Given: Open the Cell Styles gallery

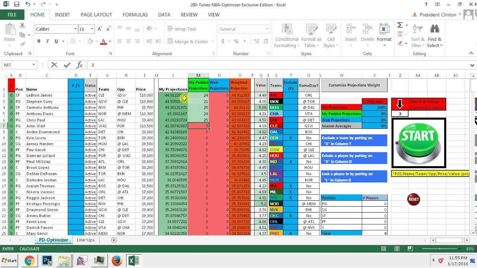Looking at the screenshot, I should point(331,36).
